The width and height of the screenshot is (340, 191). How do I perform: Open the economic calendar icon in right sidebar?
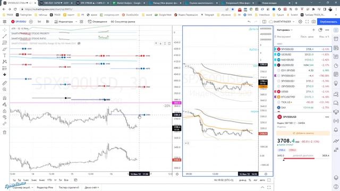pyautogui.click(x=336, y=74)
